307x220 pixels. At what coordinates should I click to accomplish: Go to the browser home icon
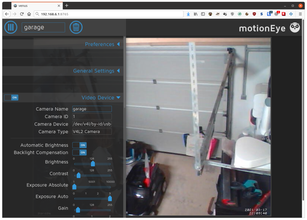(29, 14)
